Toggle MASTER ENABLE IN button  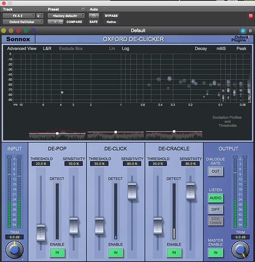coord(216,252)
